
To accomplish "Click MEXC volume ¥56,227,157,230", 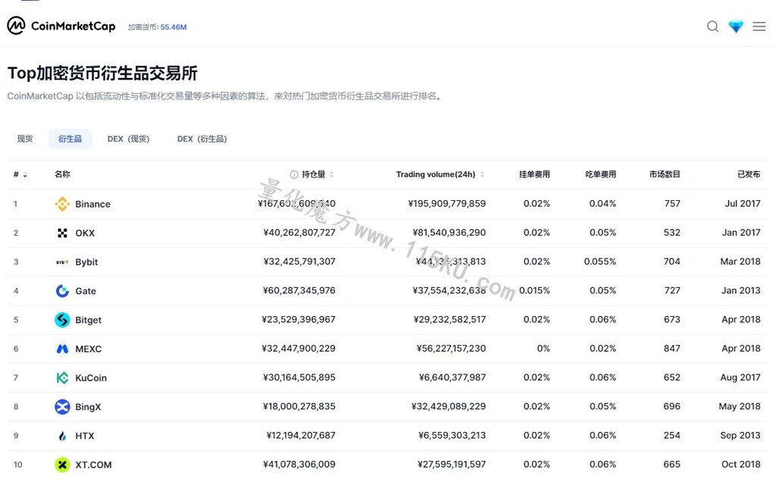I will 451,349.
